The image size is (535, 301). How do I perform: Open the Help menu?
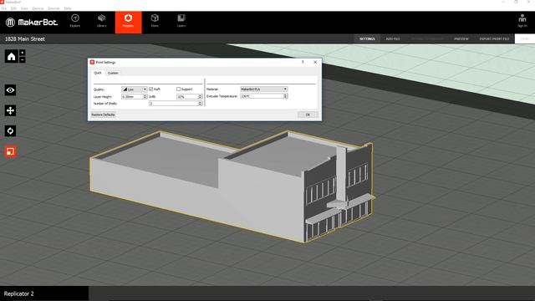[68, 8]
